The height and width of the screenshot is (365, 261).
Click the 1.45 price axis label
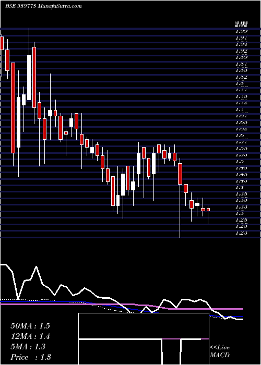point(241,174)
